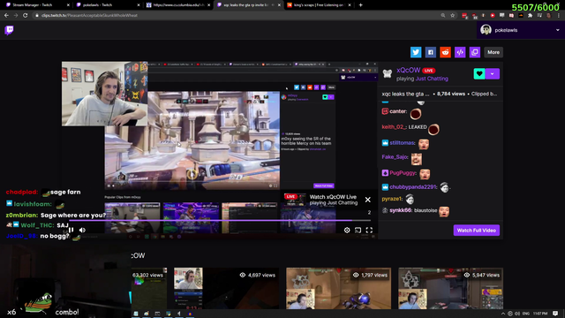Open the Just Chatting category link

[x=432, y=79]
